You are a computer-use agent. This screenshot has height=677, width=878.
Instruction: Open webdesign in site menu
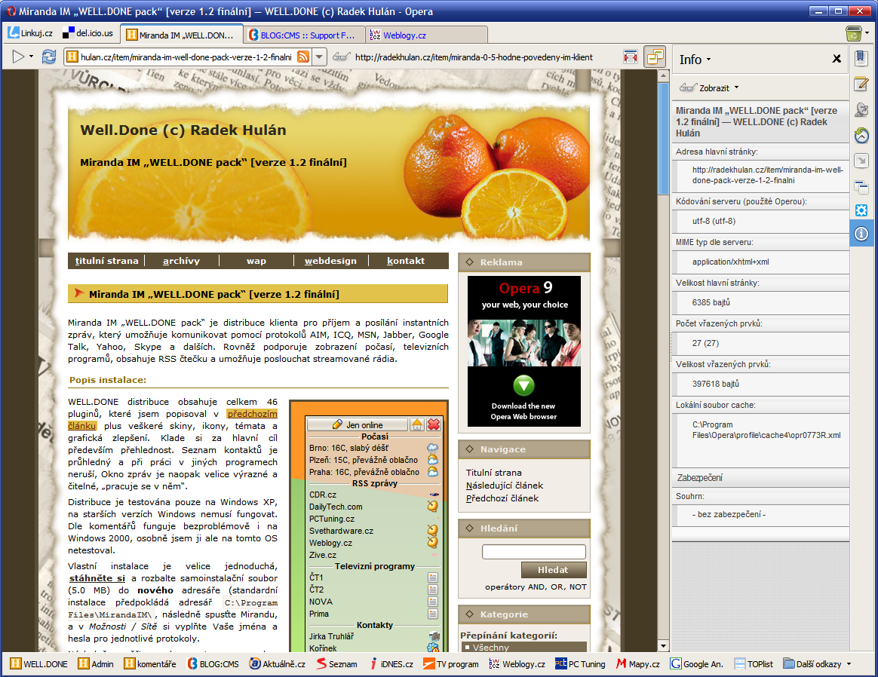pos(330,261)
